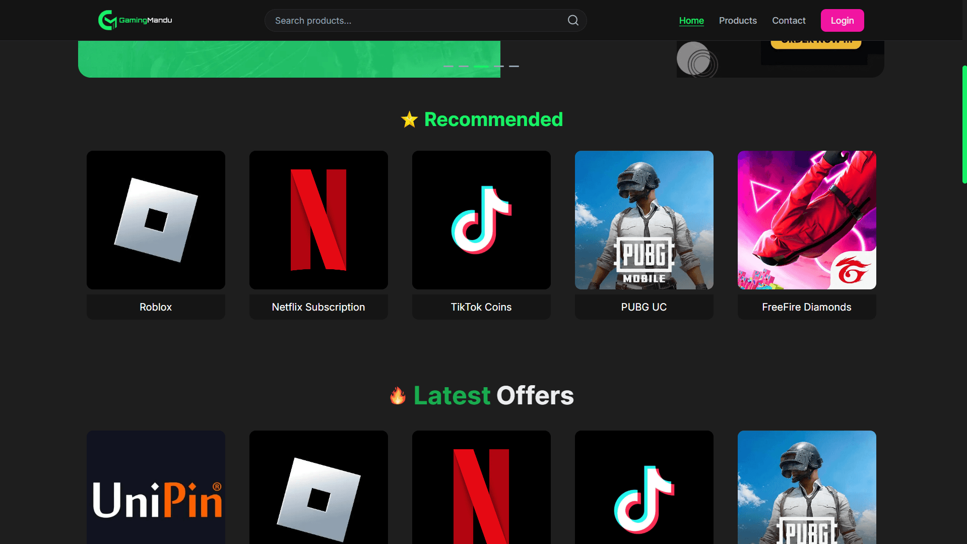Open the Roblox logo card in Recommended
The image size is (967, 544).
click(156, 220)
